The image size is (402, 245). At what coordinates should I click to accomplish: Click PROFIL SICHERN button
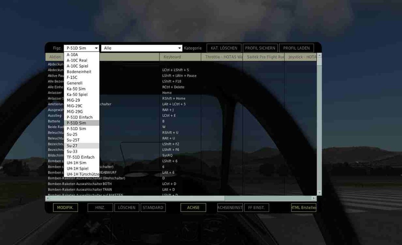pos(260,48)
